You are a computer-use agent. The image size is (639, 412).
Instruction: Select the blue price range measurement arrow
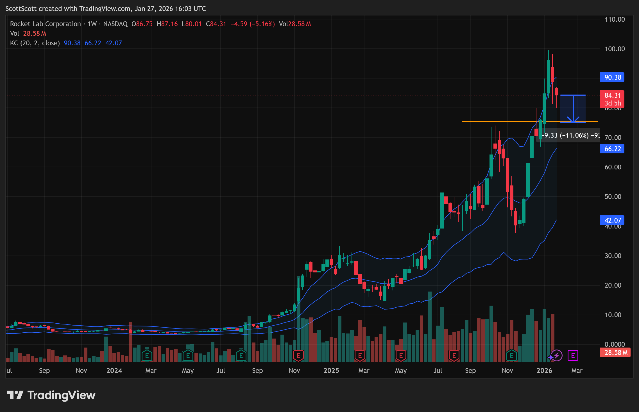point(573,108)
